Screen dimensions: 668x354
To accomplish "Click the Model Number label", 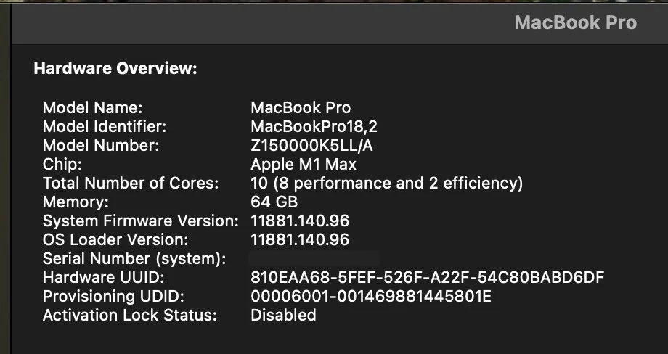I will coord(101,146).
